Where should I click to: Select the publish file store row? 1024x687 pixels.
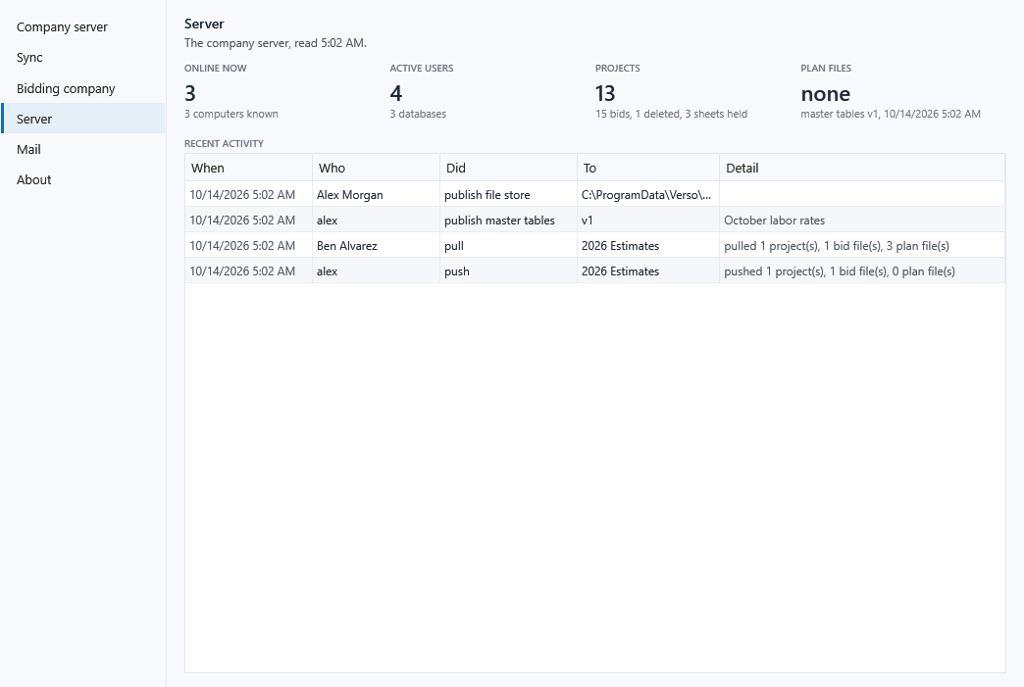click(x=595, y=194)
